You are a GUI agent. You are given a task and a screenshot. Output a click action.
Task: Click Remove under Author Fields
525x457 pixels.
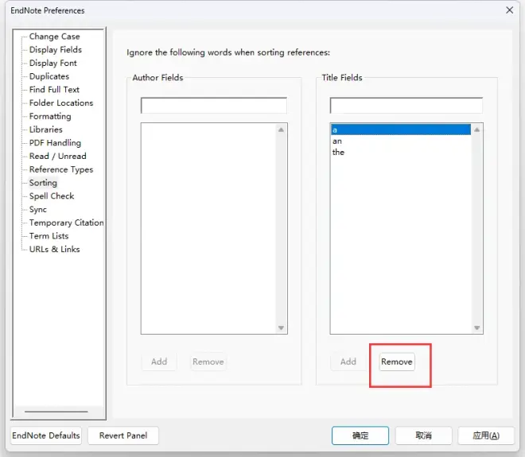[x=208, y=362]
